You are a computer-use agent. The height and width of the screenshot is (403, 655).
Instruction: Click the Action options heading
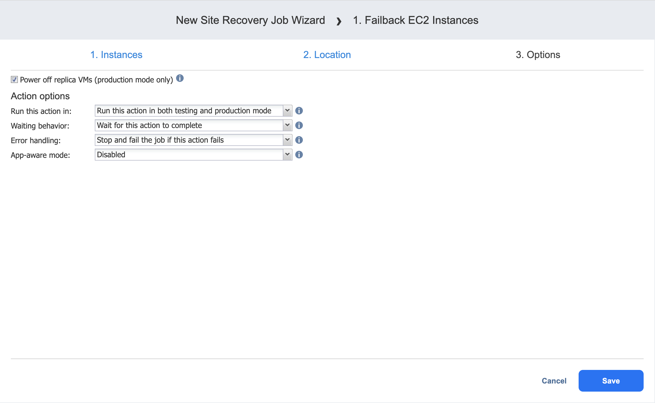pos(40,96)
